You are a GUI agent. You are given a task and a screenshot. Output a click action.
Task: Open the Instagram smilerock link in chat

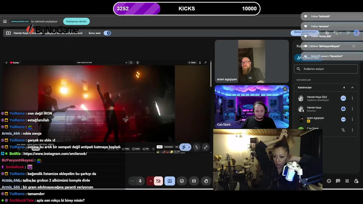55,154
